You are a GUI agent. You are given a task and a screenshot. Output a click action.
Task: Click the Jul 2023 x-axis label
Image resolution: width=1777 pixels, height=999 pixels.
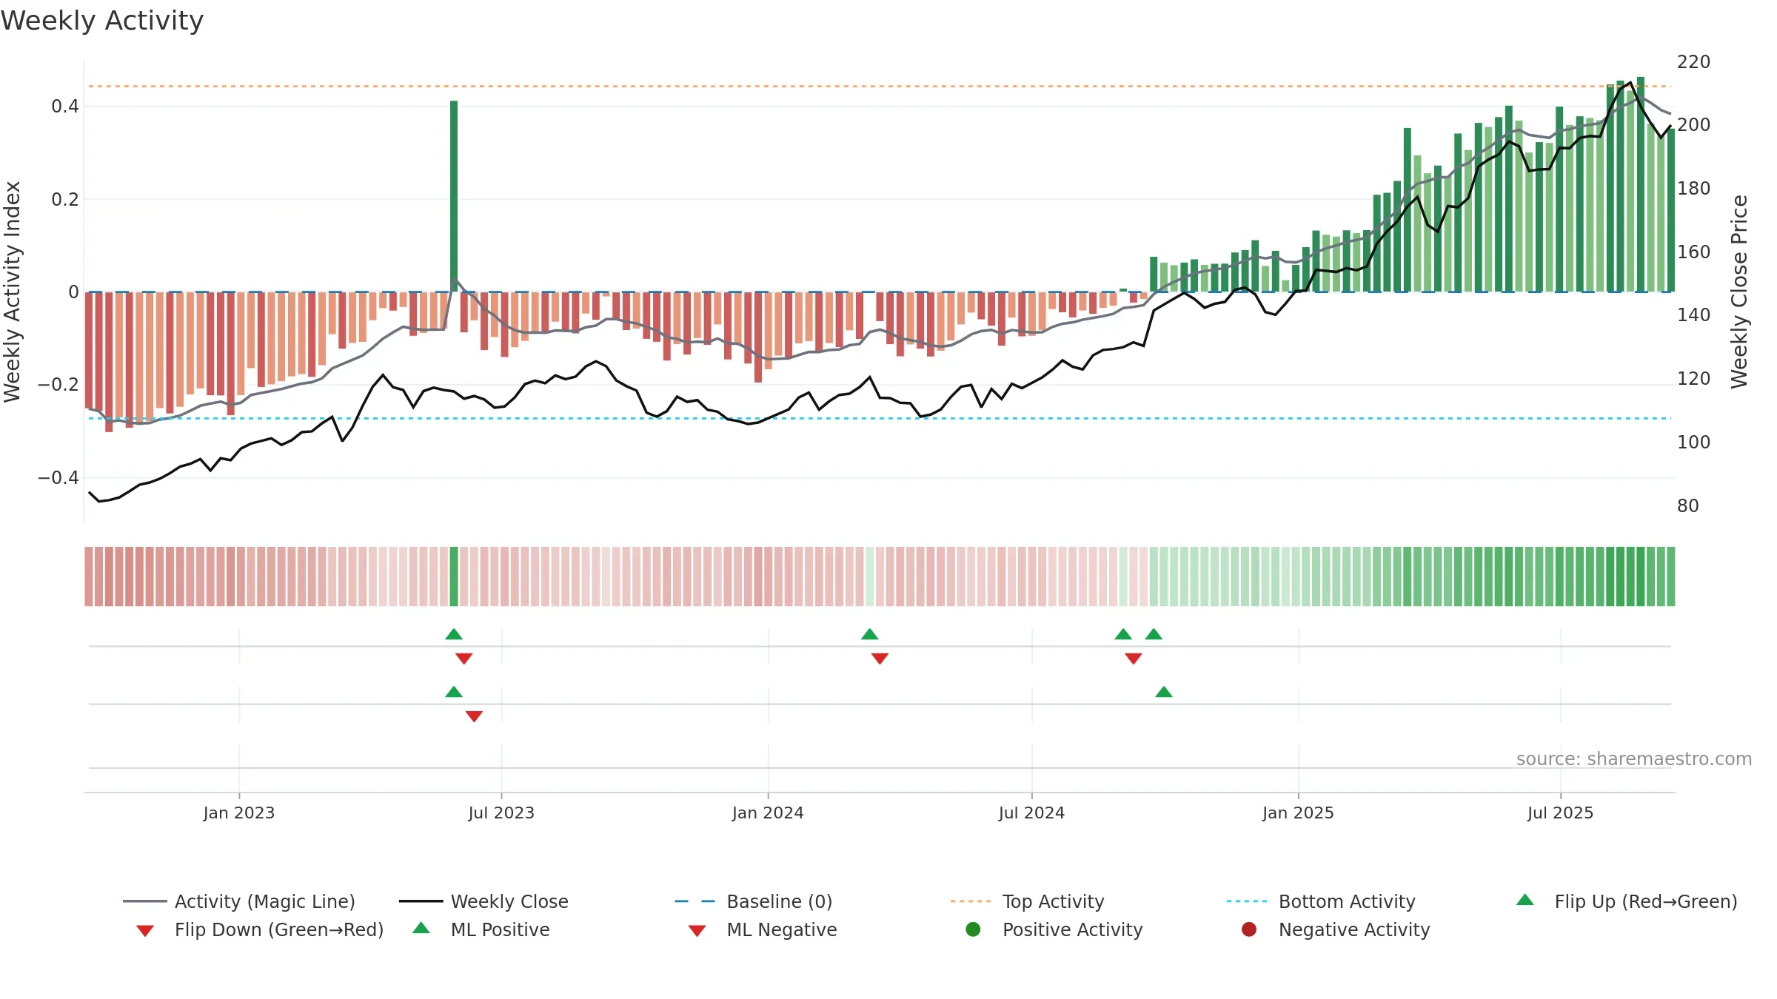click(501, 813)
